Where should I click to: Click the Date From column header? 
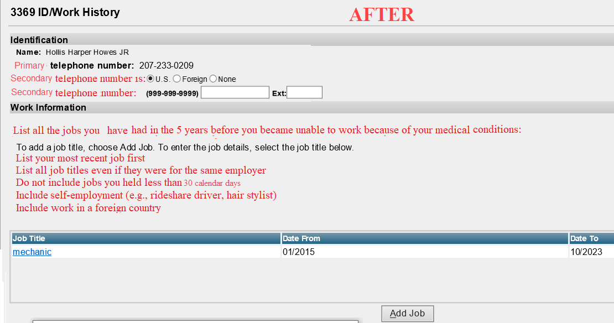tap(424, 238)
